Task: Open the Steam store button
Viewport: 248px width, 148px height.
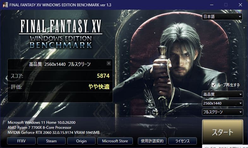Action: [x=51, y=141]
